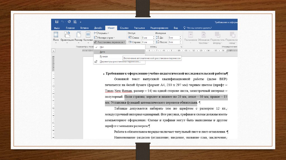
Task: Open the Print Preview icon in quick access toolbar
Action: click(x=75, y=22)
